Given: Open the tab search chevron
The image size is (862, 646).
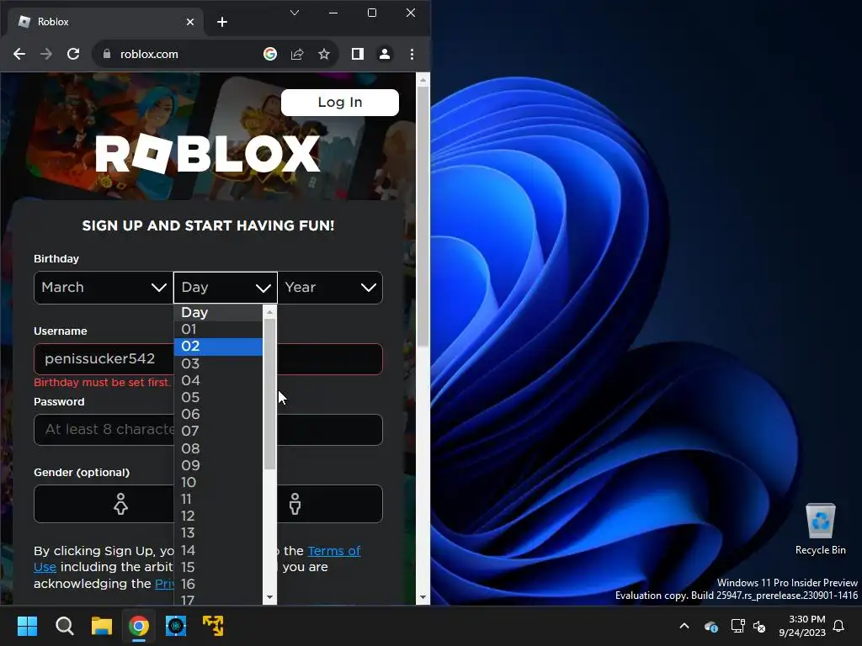Looking at the screenshot, I should tap(295, 13).
